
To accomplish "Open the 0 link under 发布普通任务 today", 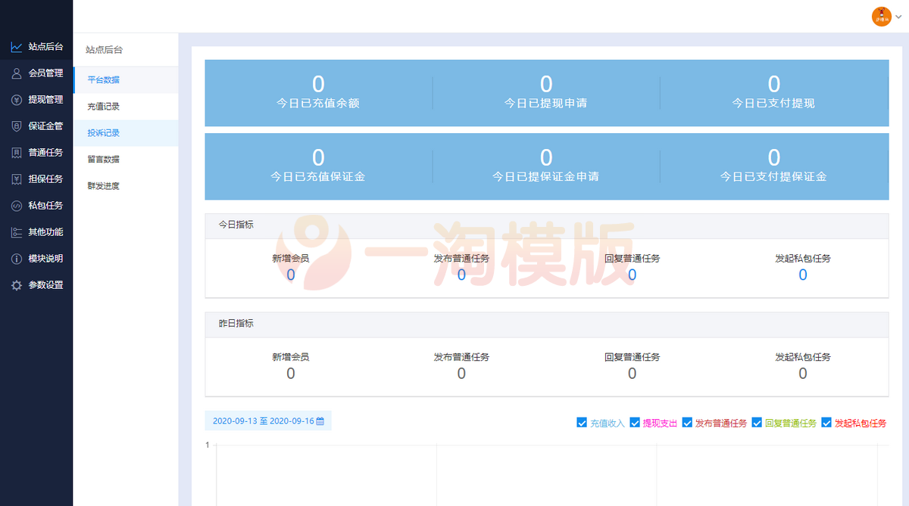I will point(461,275).
